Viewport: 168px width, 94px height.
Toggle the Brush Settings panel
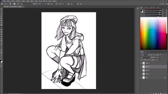point(14,4)
